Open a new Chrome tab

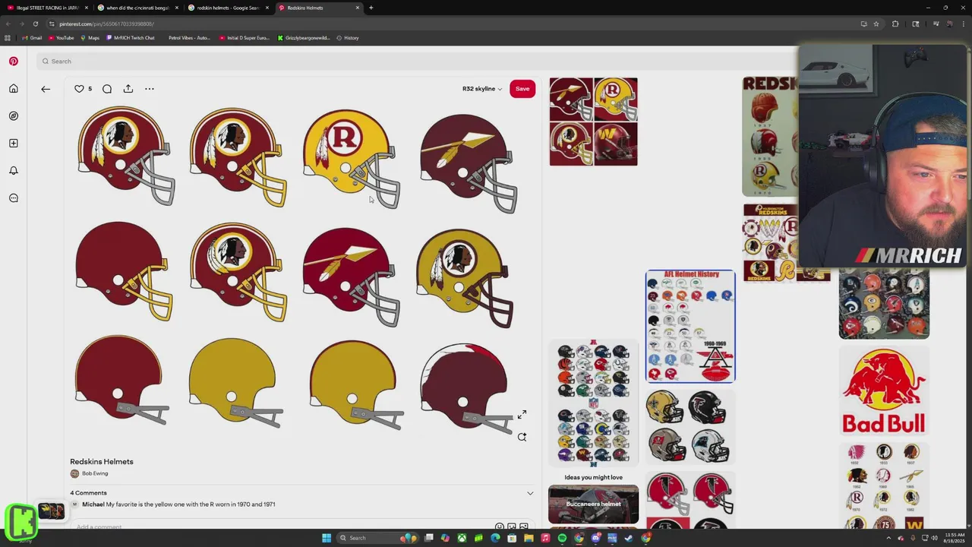(x=371, y=8)
